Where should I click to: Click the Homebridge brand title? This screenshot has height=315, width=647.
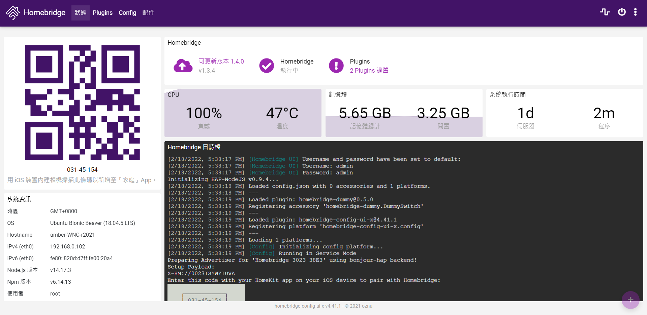point(44,13)
